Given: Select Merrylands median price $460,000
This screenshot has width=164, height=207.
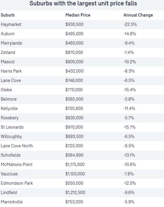Looking at the screenshot, I should 74,43.
